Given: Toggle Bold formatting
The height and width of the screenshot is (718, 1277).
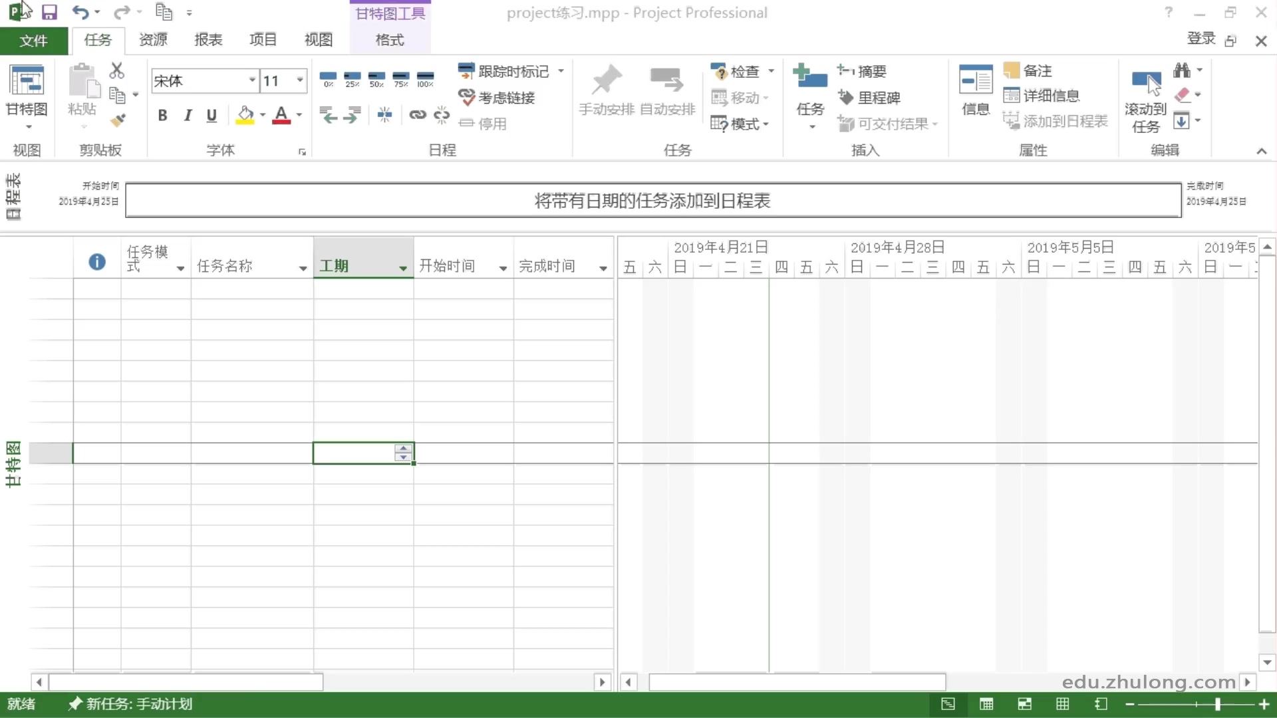Looking at the screenshot, I should pyautogui.click(x=162, y=116).
